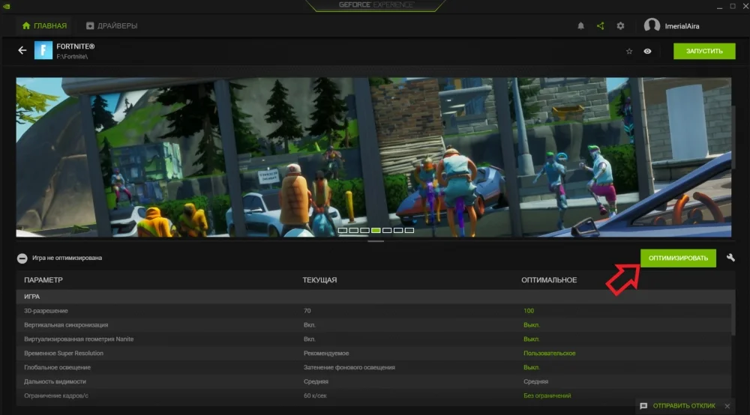The width and height of the screenshot is (750, 415).
Task: Select the seventh screenshot indicator
Action: pyautogui.click(x=409, y=230)
